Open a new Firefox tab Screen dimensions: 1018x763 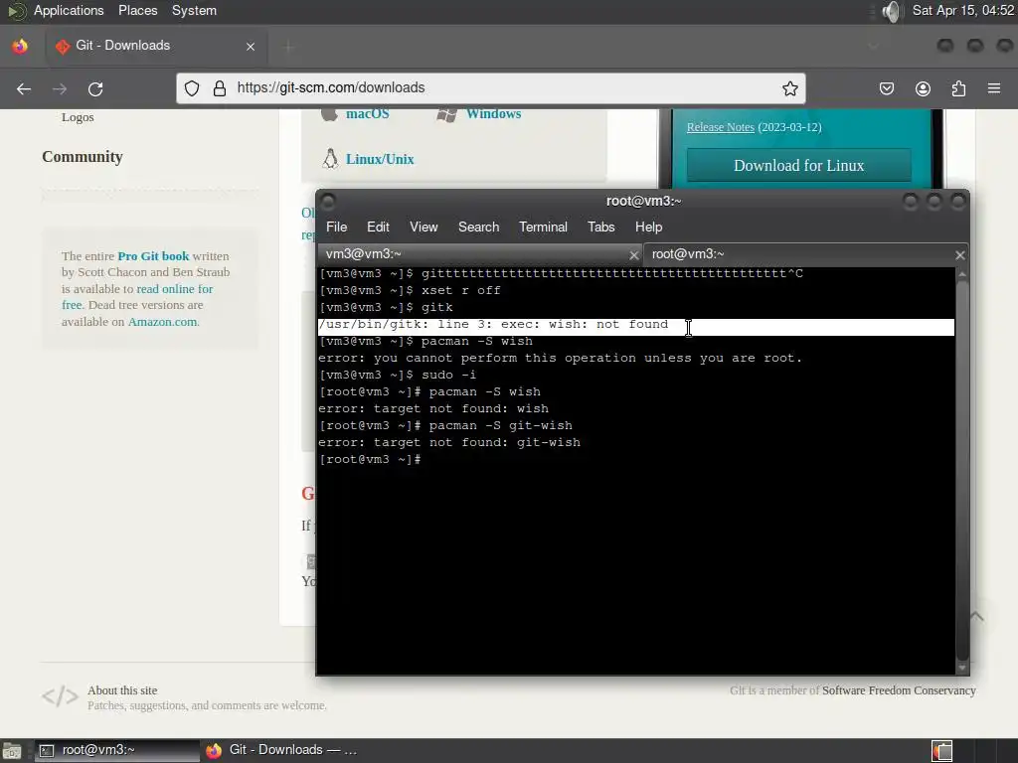(288, 46)
